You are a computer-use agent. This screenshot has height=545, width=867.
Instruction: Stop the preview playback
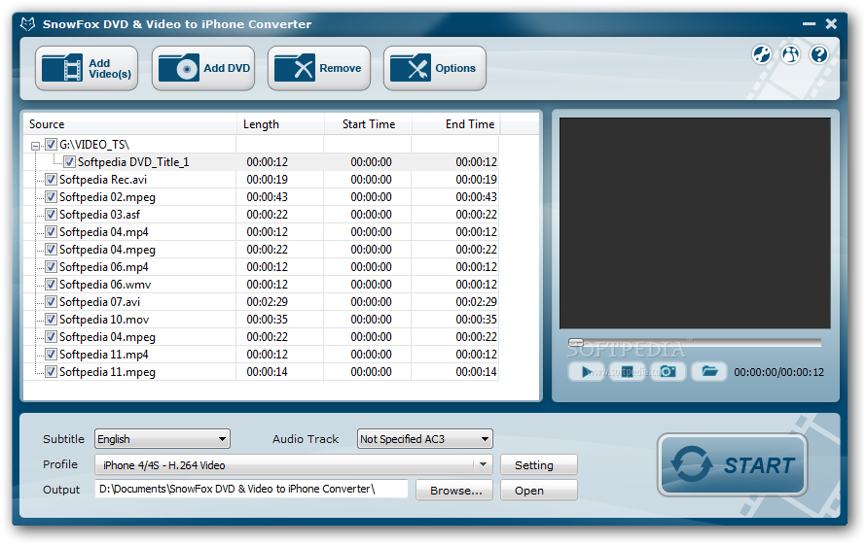click(x=627, y=372)
